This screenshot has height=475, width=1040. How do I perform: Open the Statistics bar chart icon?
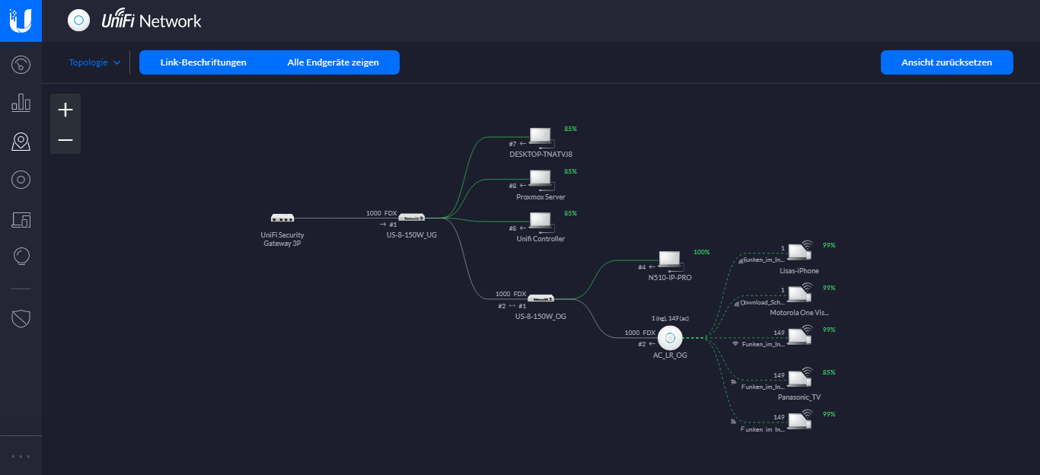tap(21, 103)
